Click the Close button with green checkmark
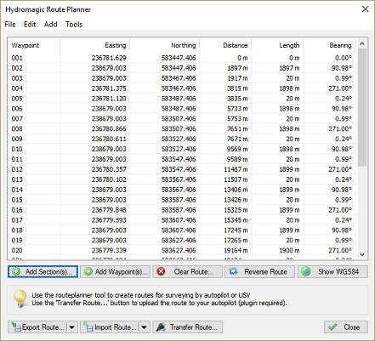 [346, 327]
